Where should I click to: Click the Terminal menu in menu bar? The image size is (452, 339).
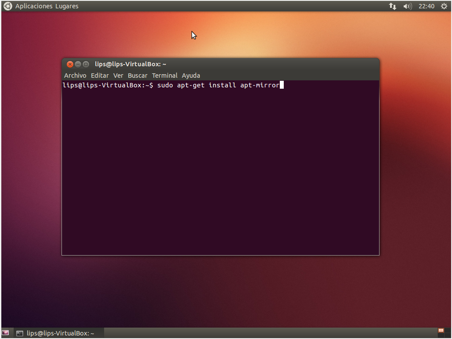[x=165, y=76]
